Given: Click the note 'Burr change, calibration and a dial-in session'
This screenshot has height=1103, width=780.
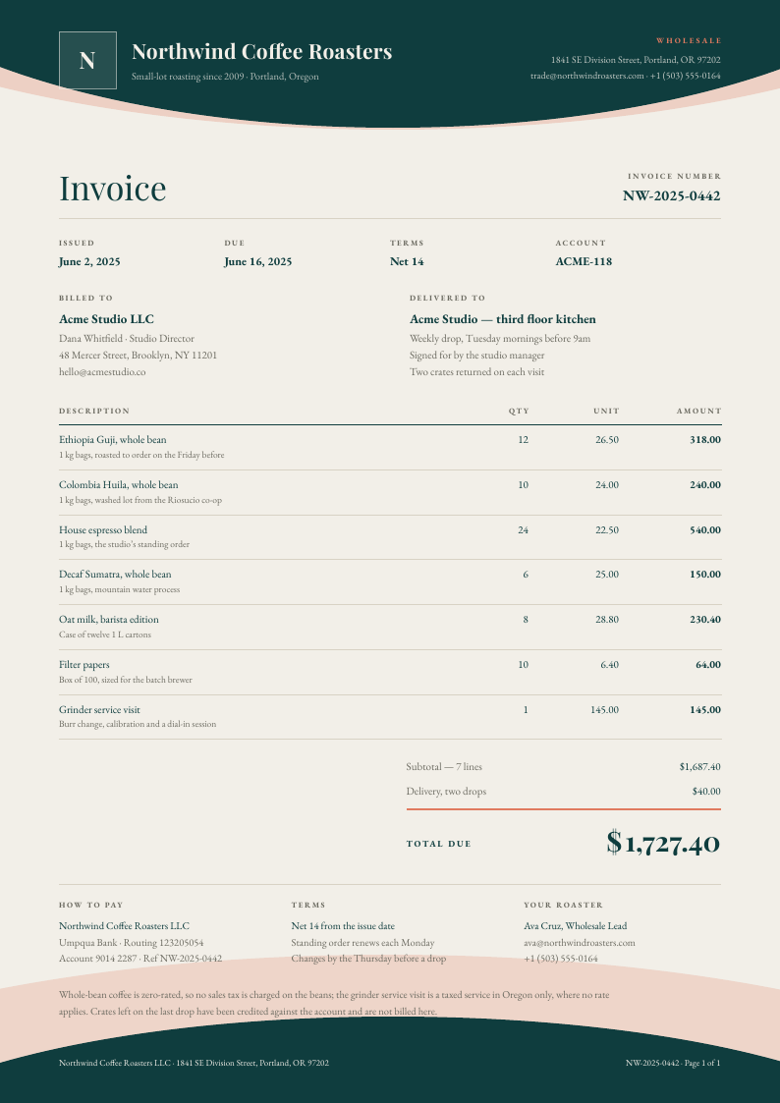Looking at the screenshot, I should [x=138, y=724].
